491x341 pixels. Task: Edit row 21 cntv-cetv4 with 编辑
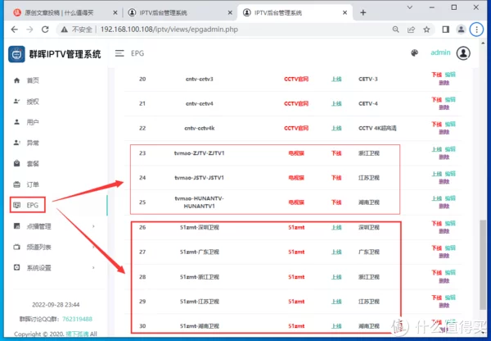coord(450,99)
